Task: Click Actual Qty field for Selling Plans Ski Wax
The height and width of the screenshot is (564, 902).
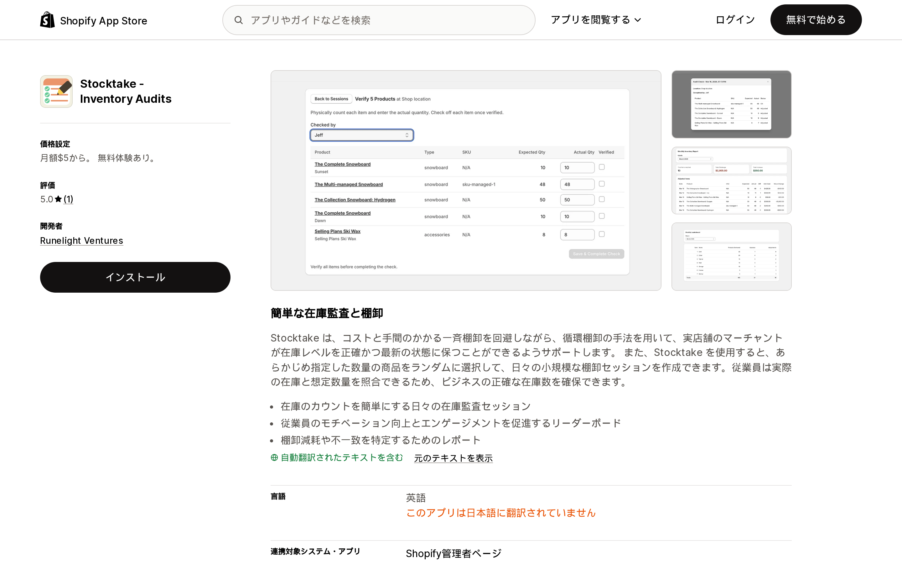Action: pyautogui.click(x=577, y=235)
